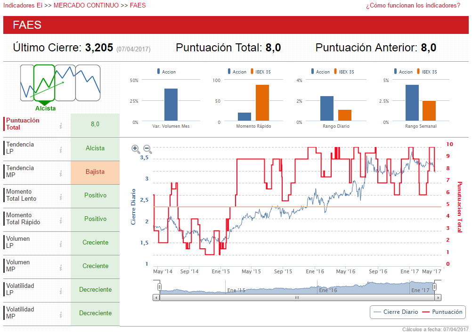Click orange IBEX 35 bar in Rango Semanal

[429, 111]
